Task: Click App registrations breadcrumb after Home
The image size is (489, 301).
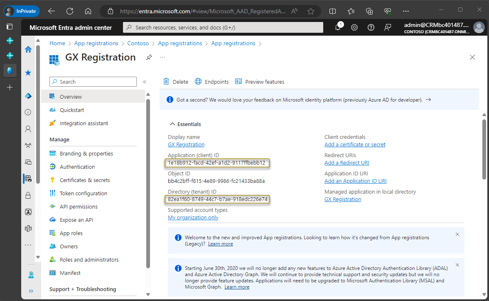Action: point(96,43)
